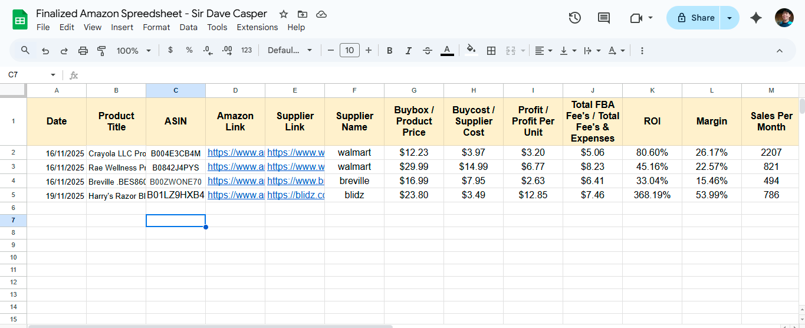Open the blidz supplier link
805x328 pixels.
click(x=295, y=195)
